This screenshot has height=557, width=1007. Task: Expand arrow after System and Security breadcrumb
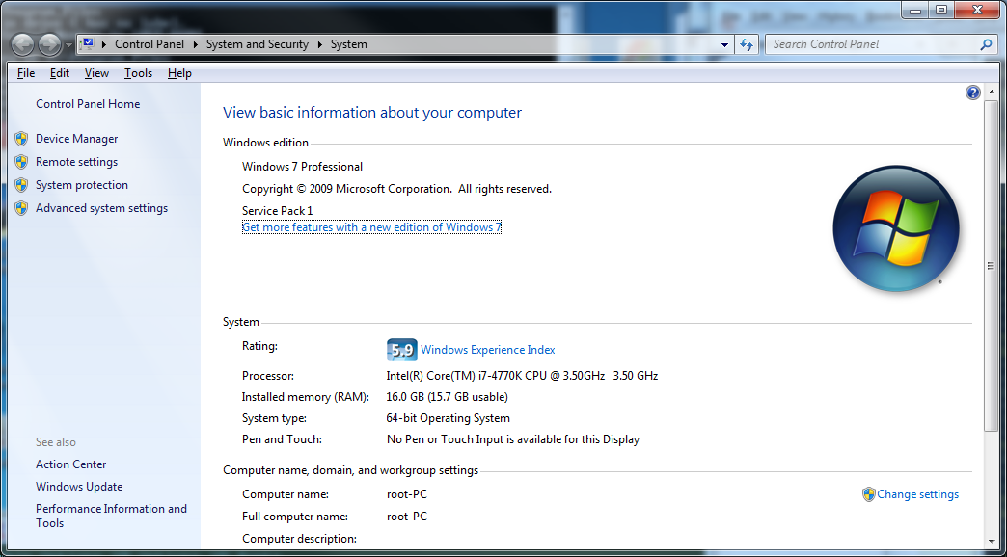coord(319,44)
